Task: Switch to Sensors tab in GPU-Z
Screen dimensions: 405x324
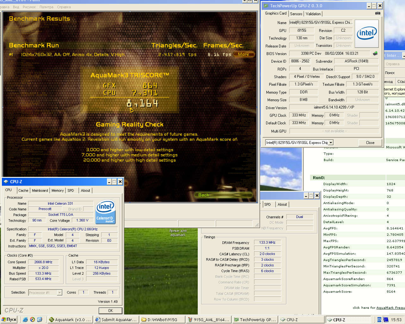Action: 296,14
